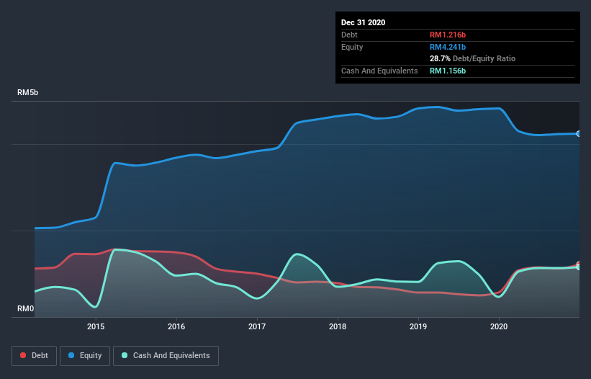The height and width of the screenshot is (379, 591).
Task: Click the 2016 x-axis label
Action: click(x=176, y=326)
